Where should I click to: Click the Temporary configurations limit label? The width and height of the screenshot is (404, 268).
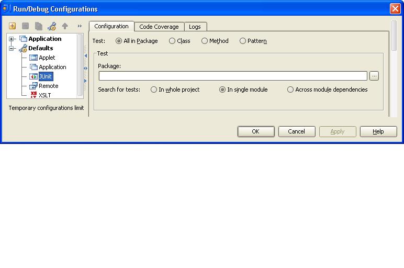point(46,108)
